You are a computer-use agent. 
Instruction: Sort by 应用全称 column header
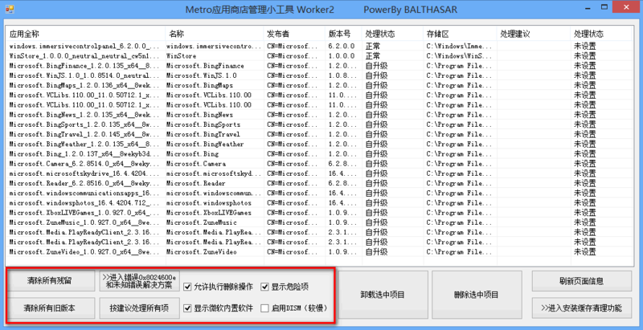tap(86, 34)
